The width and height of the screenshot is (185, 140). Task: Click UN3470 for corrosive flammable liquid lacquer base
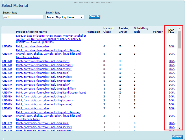7,92
